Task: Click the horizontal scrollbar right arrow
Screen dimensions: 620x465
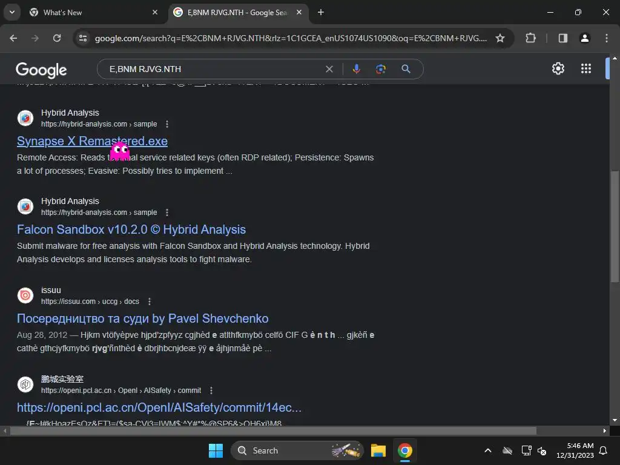Action: pyautogui.click(x=605, y=430)
